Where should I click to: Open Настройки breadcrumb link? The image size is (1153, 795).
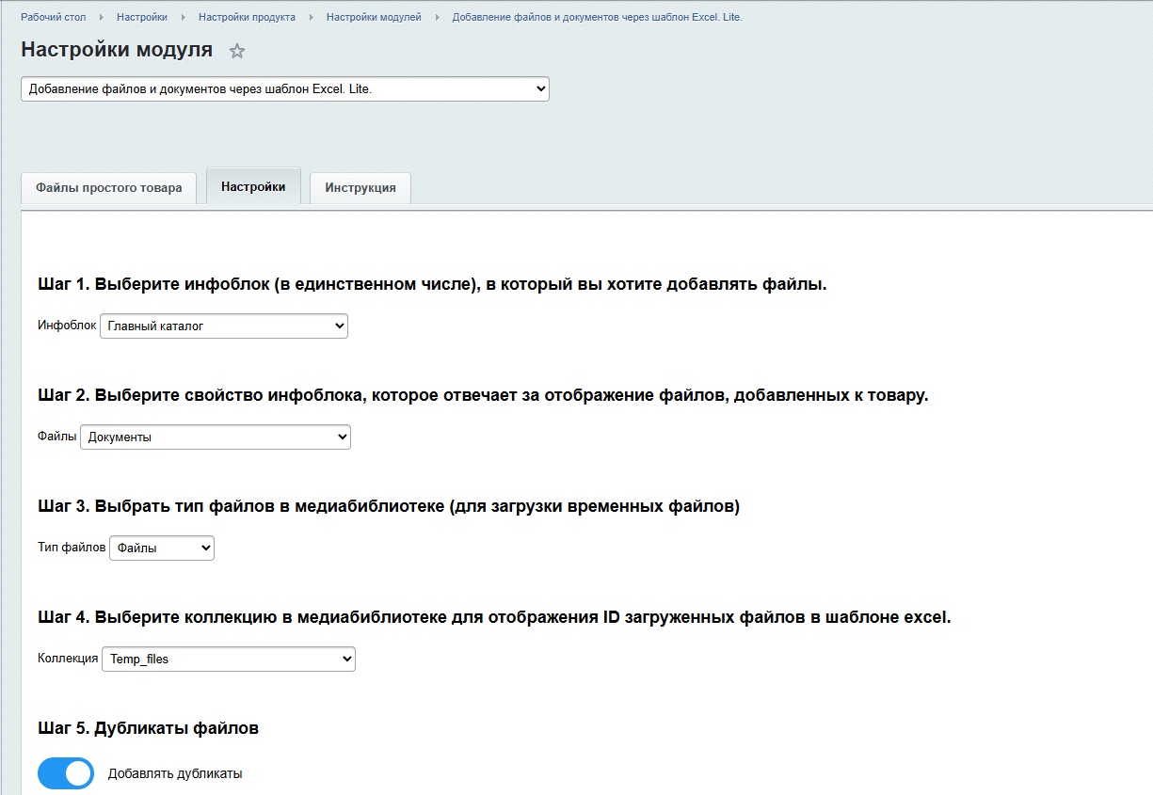pos(142,18)
